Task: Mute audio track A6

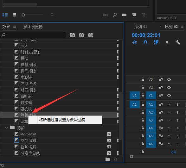Action: [x=169, y=144]
